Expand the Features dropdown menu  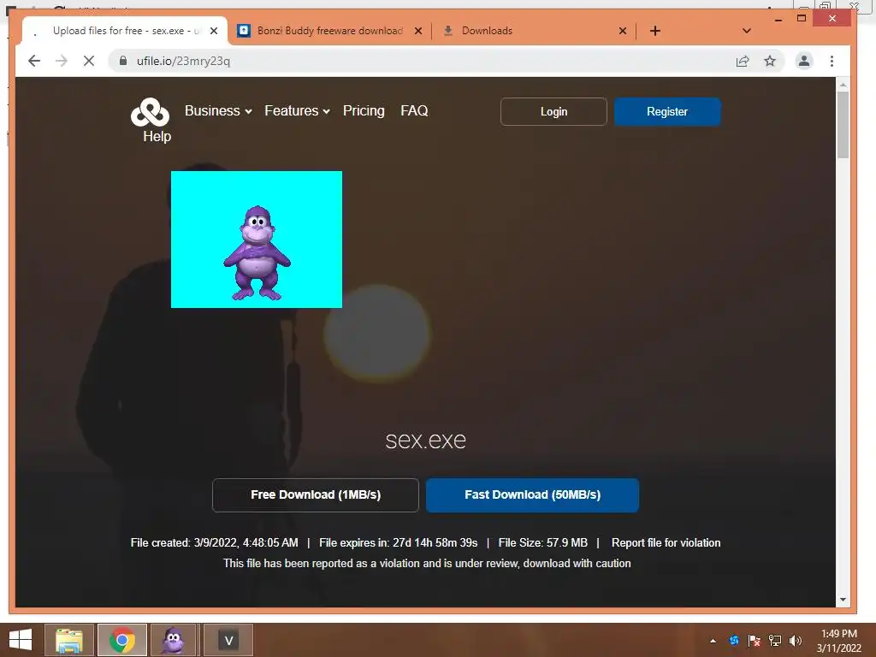[x=297, y=110]
